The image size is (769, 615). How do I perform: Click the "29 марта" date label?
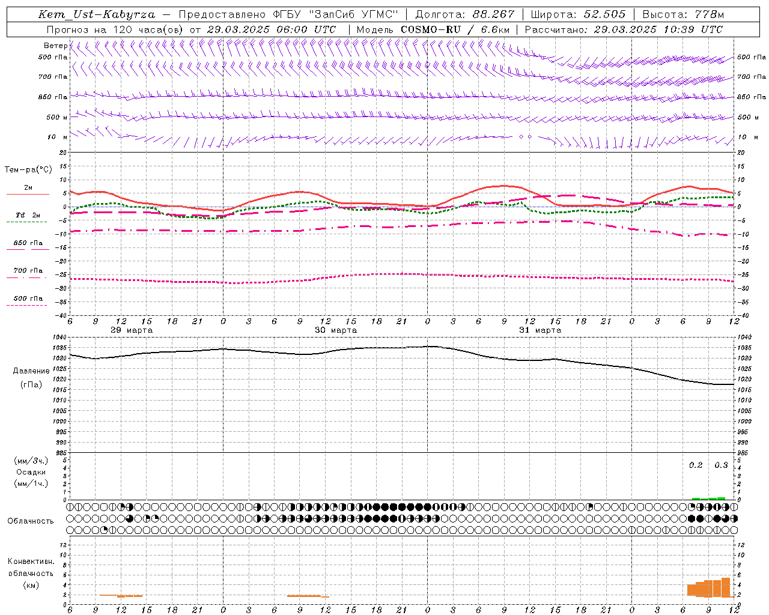pos(132,330)
